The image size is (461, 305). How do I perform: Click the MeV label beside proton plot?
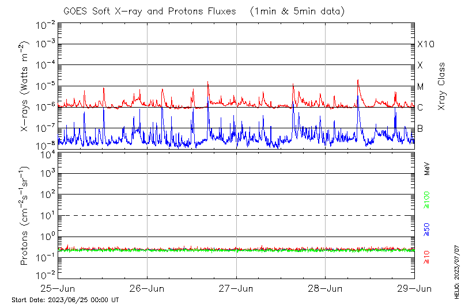(427, 169)
